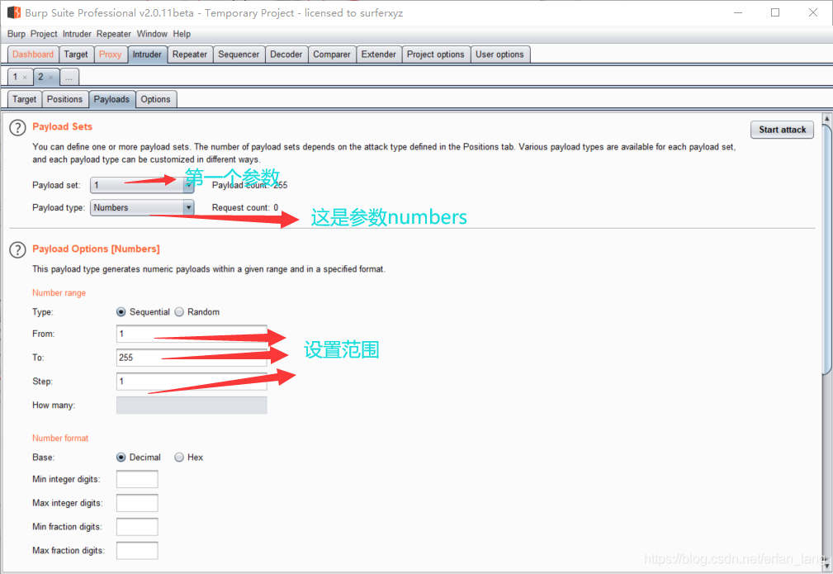Click the new tab '...' button
The image size is (833, 574).
click(69, 78)
